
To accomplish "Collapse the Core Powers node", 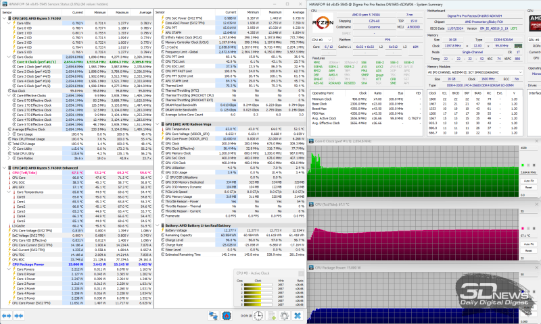I will [9, 269].
